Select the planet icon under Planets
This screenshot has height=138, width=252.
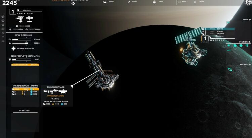coord(230,70)
